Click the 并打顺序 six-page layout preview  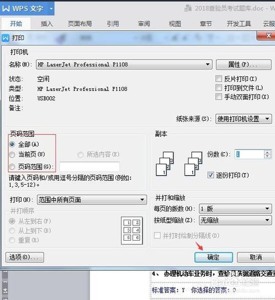tap(132, 231)
